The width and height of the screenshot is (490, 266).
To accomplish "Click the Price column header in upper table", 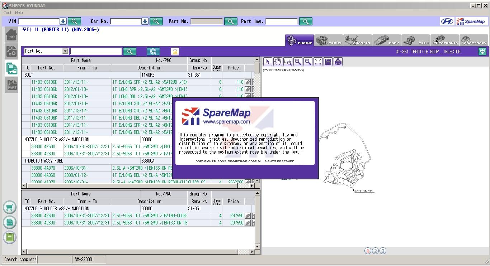I will (x=233, y=68).
